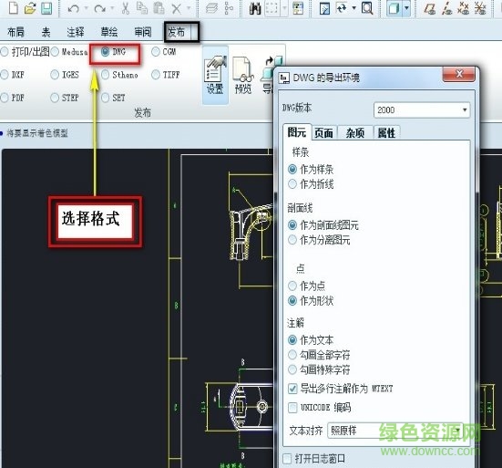
Task: Expand the display style dropdown arrow
Action: 406,8
